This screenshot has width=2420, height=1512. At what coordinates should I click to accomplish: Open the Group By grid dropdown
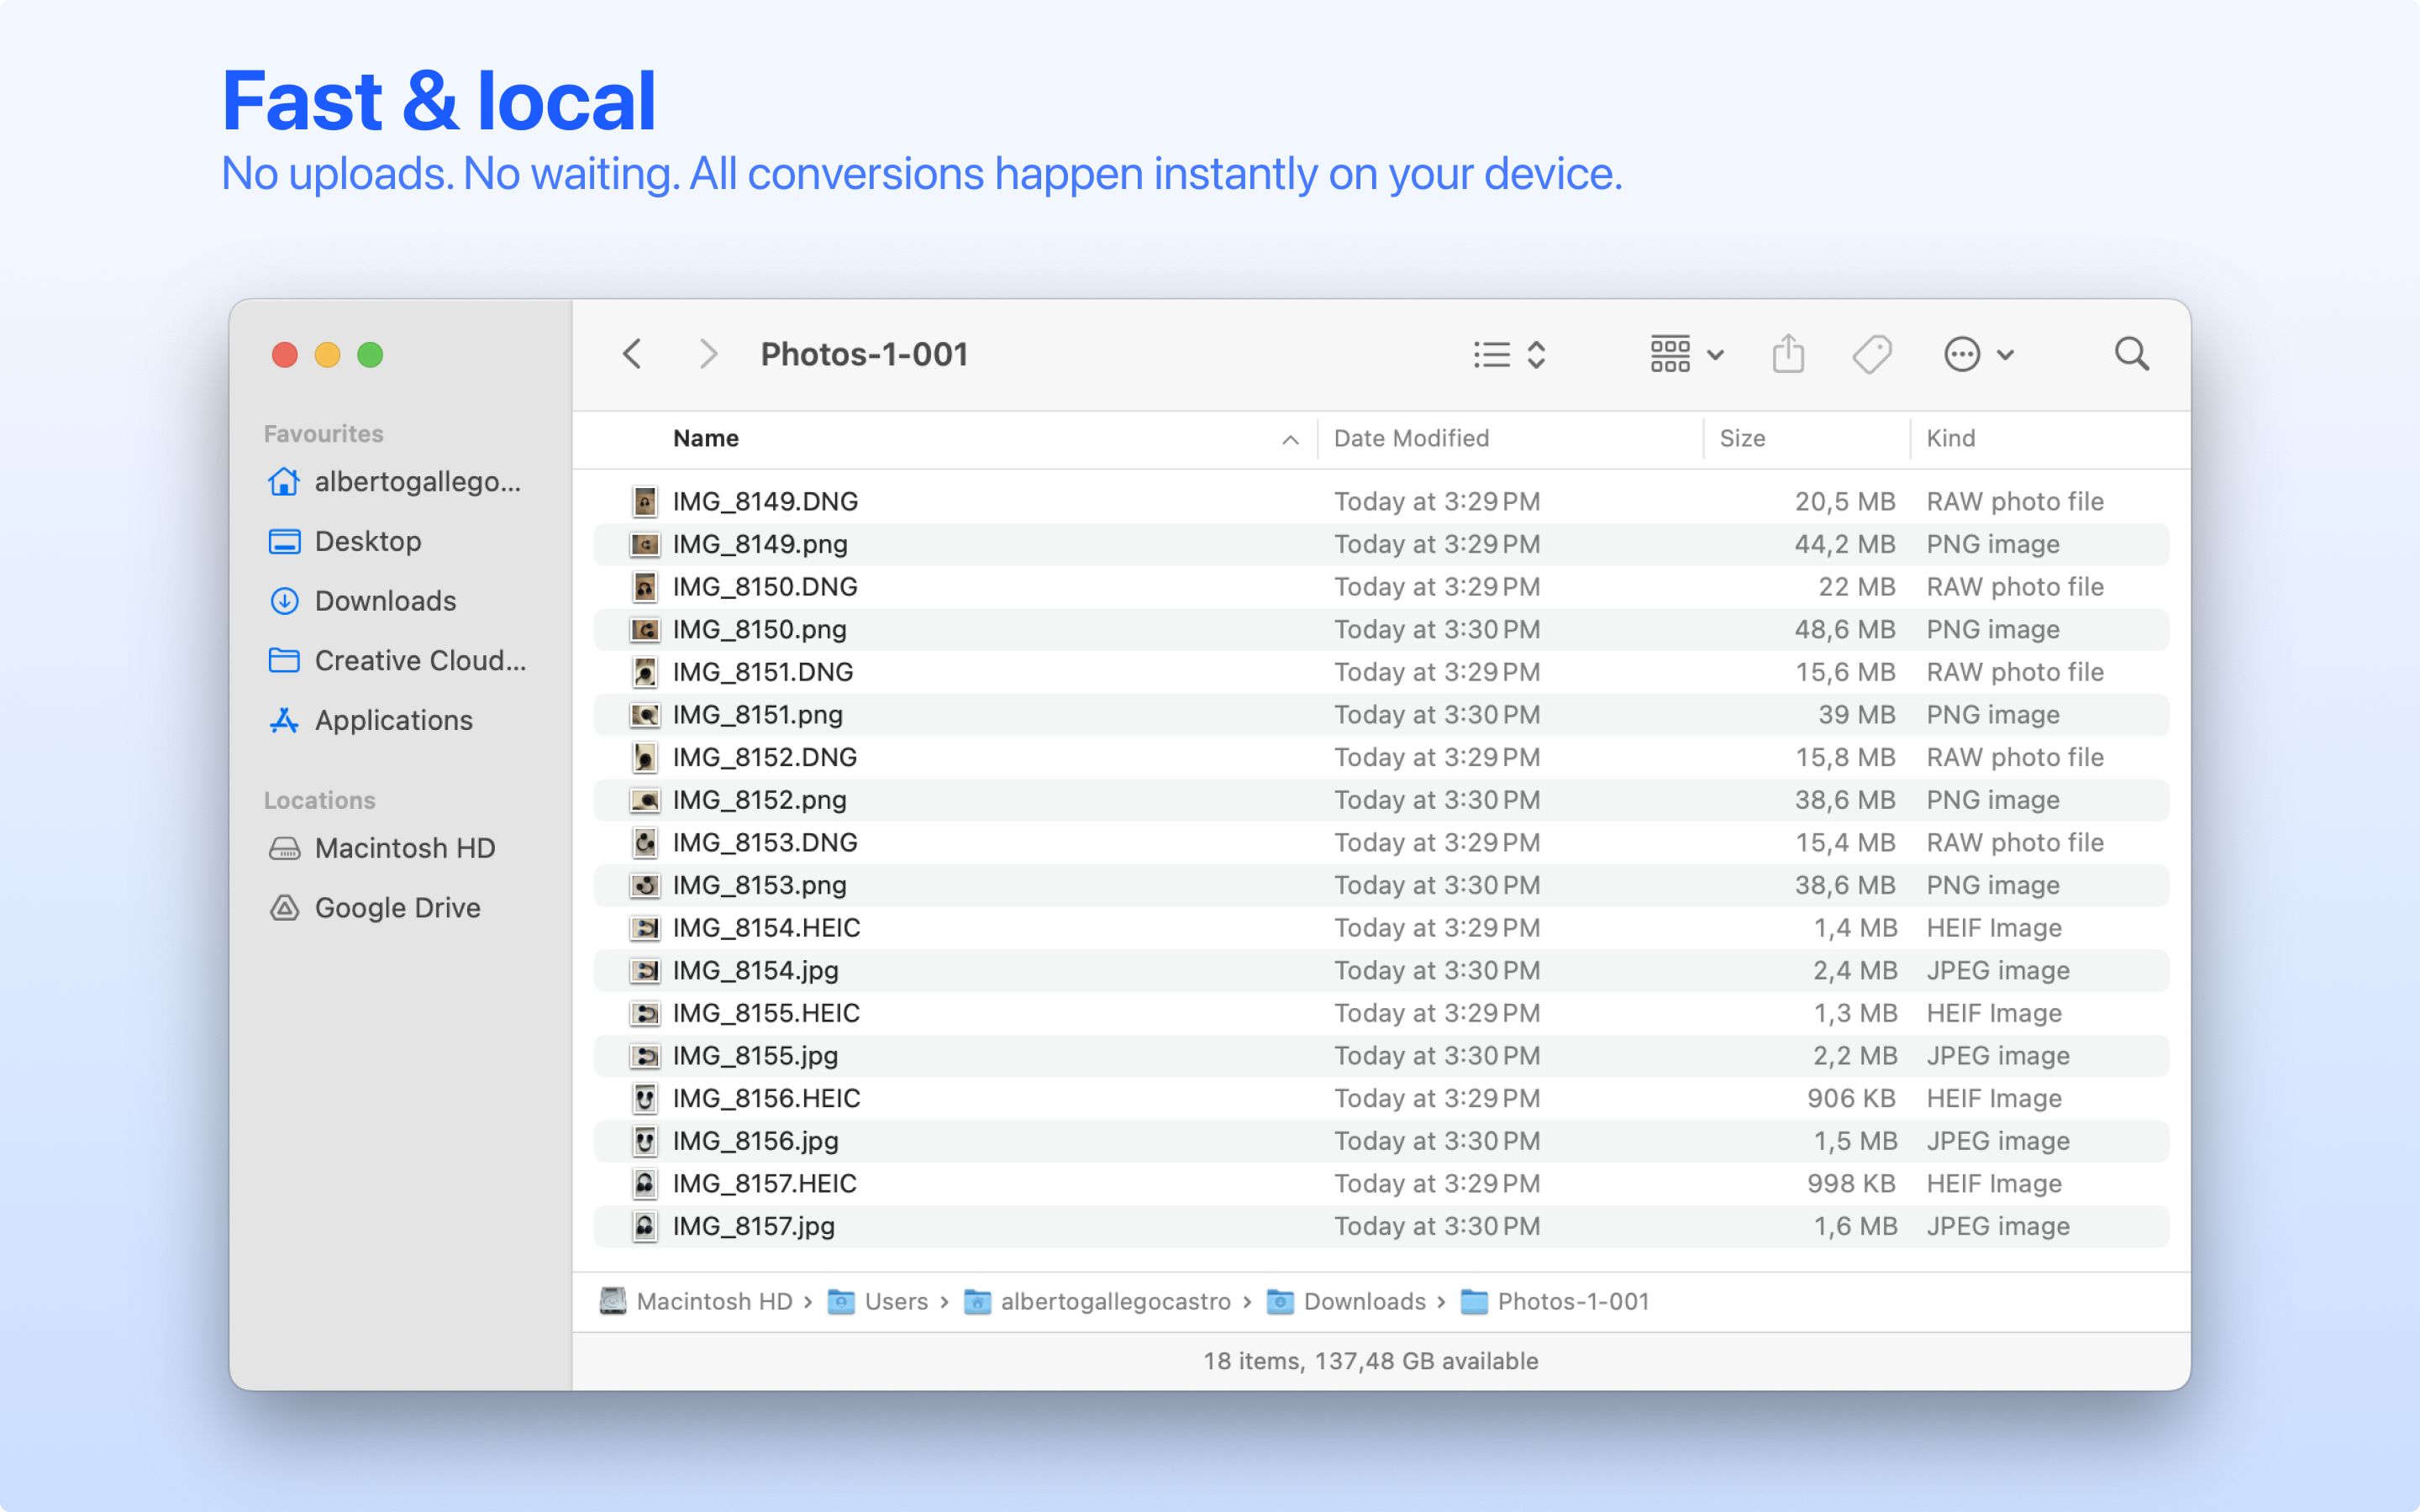[x=1686, y=354]
